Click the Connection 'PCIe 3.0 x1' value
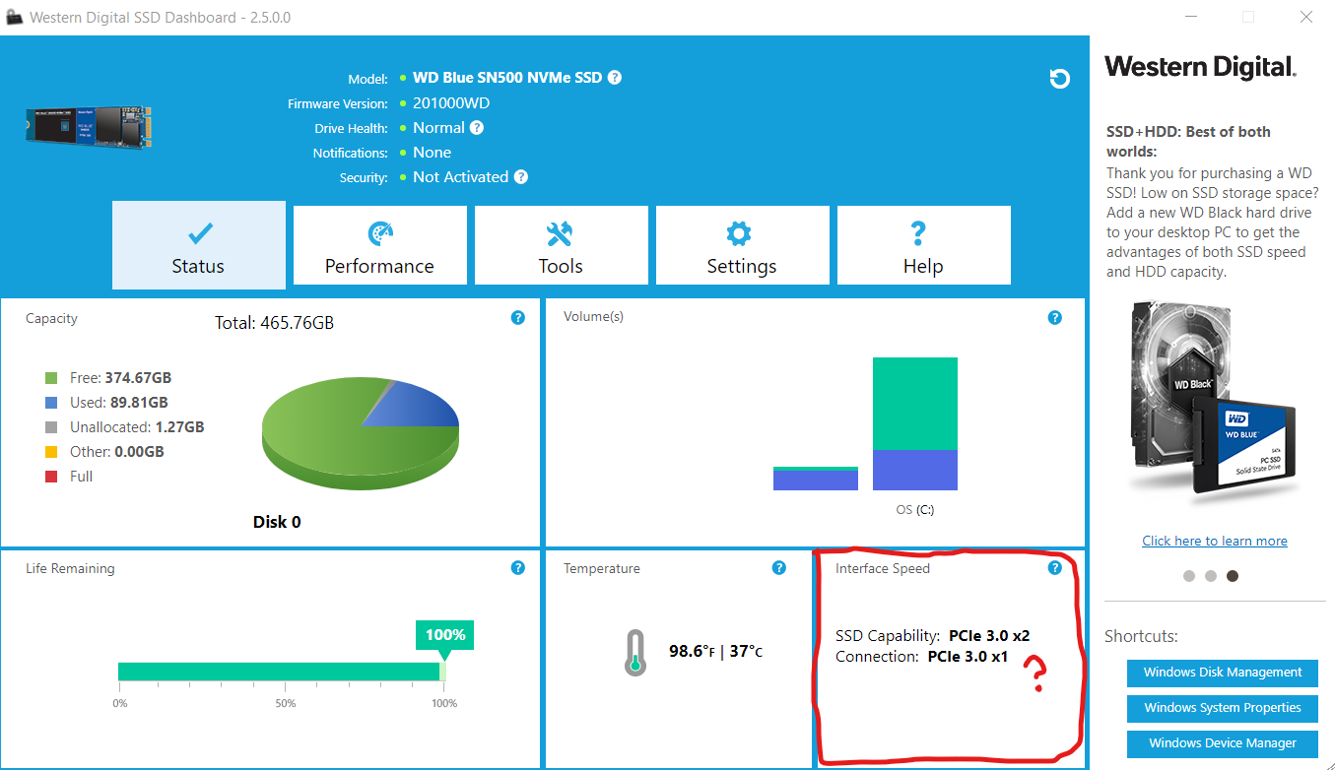1335x770 pixels. [968, 657]
